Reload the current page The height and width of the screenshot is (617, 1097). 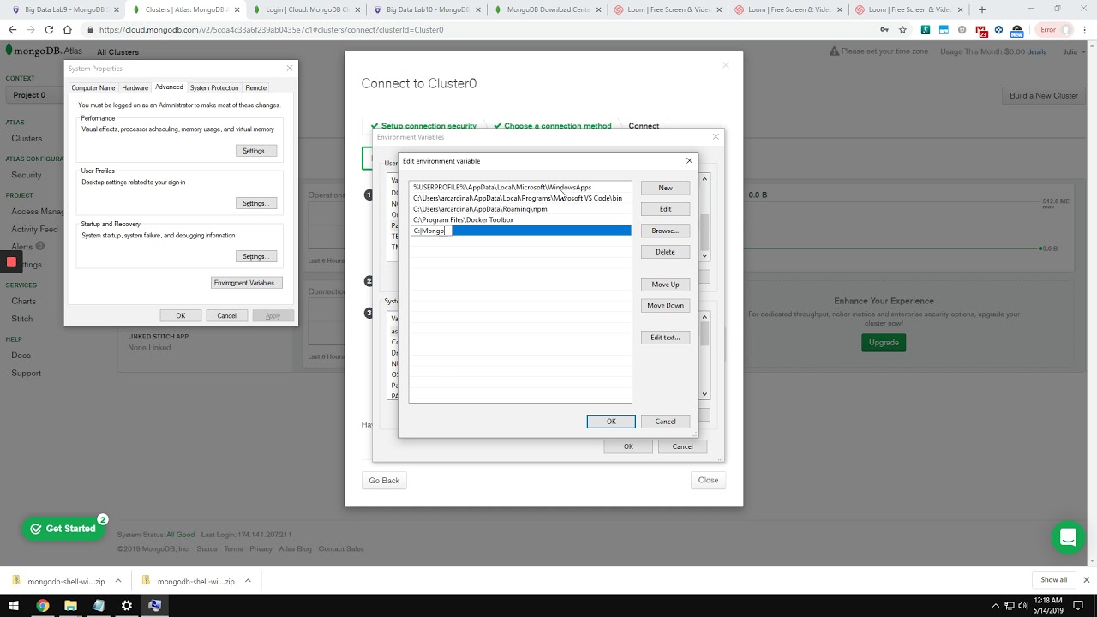tap(48, 29)
